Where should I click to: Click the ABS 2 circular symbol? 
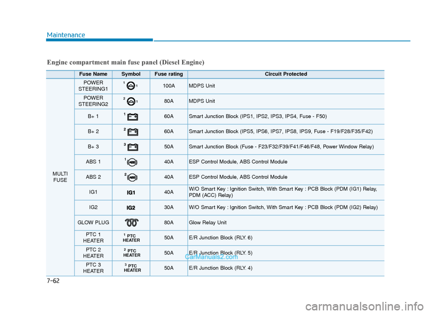[x=131, y=177]
